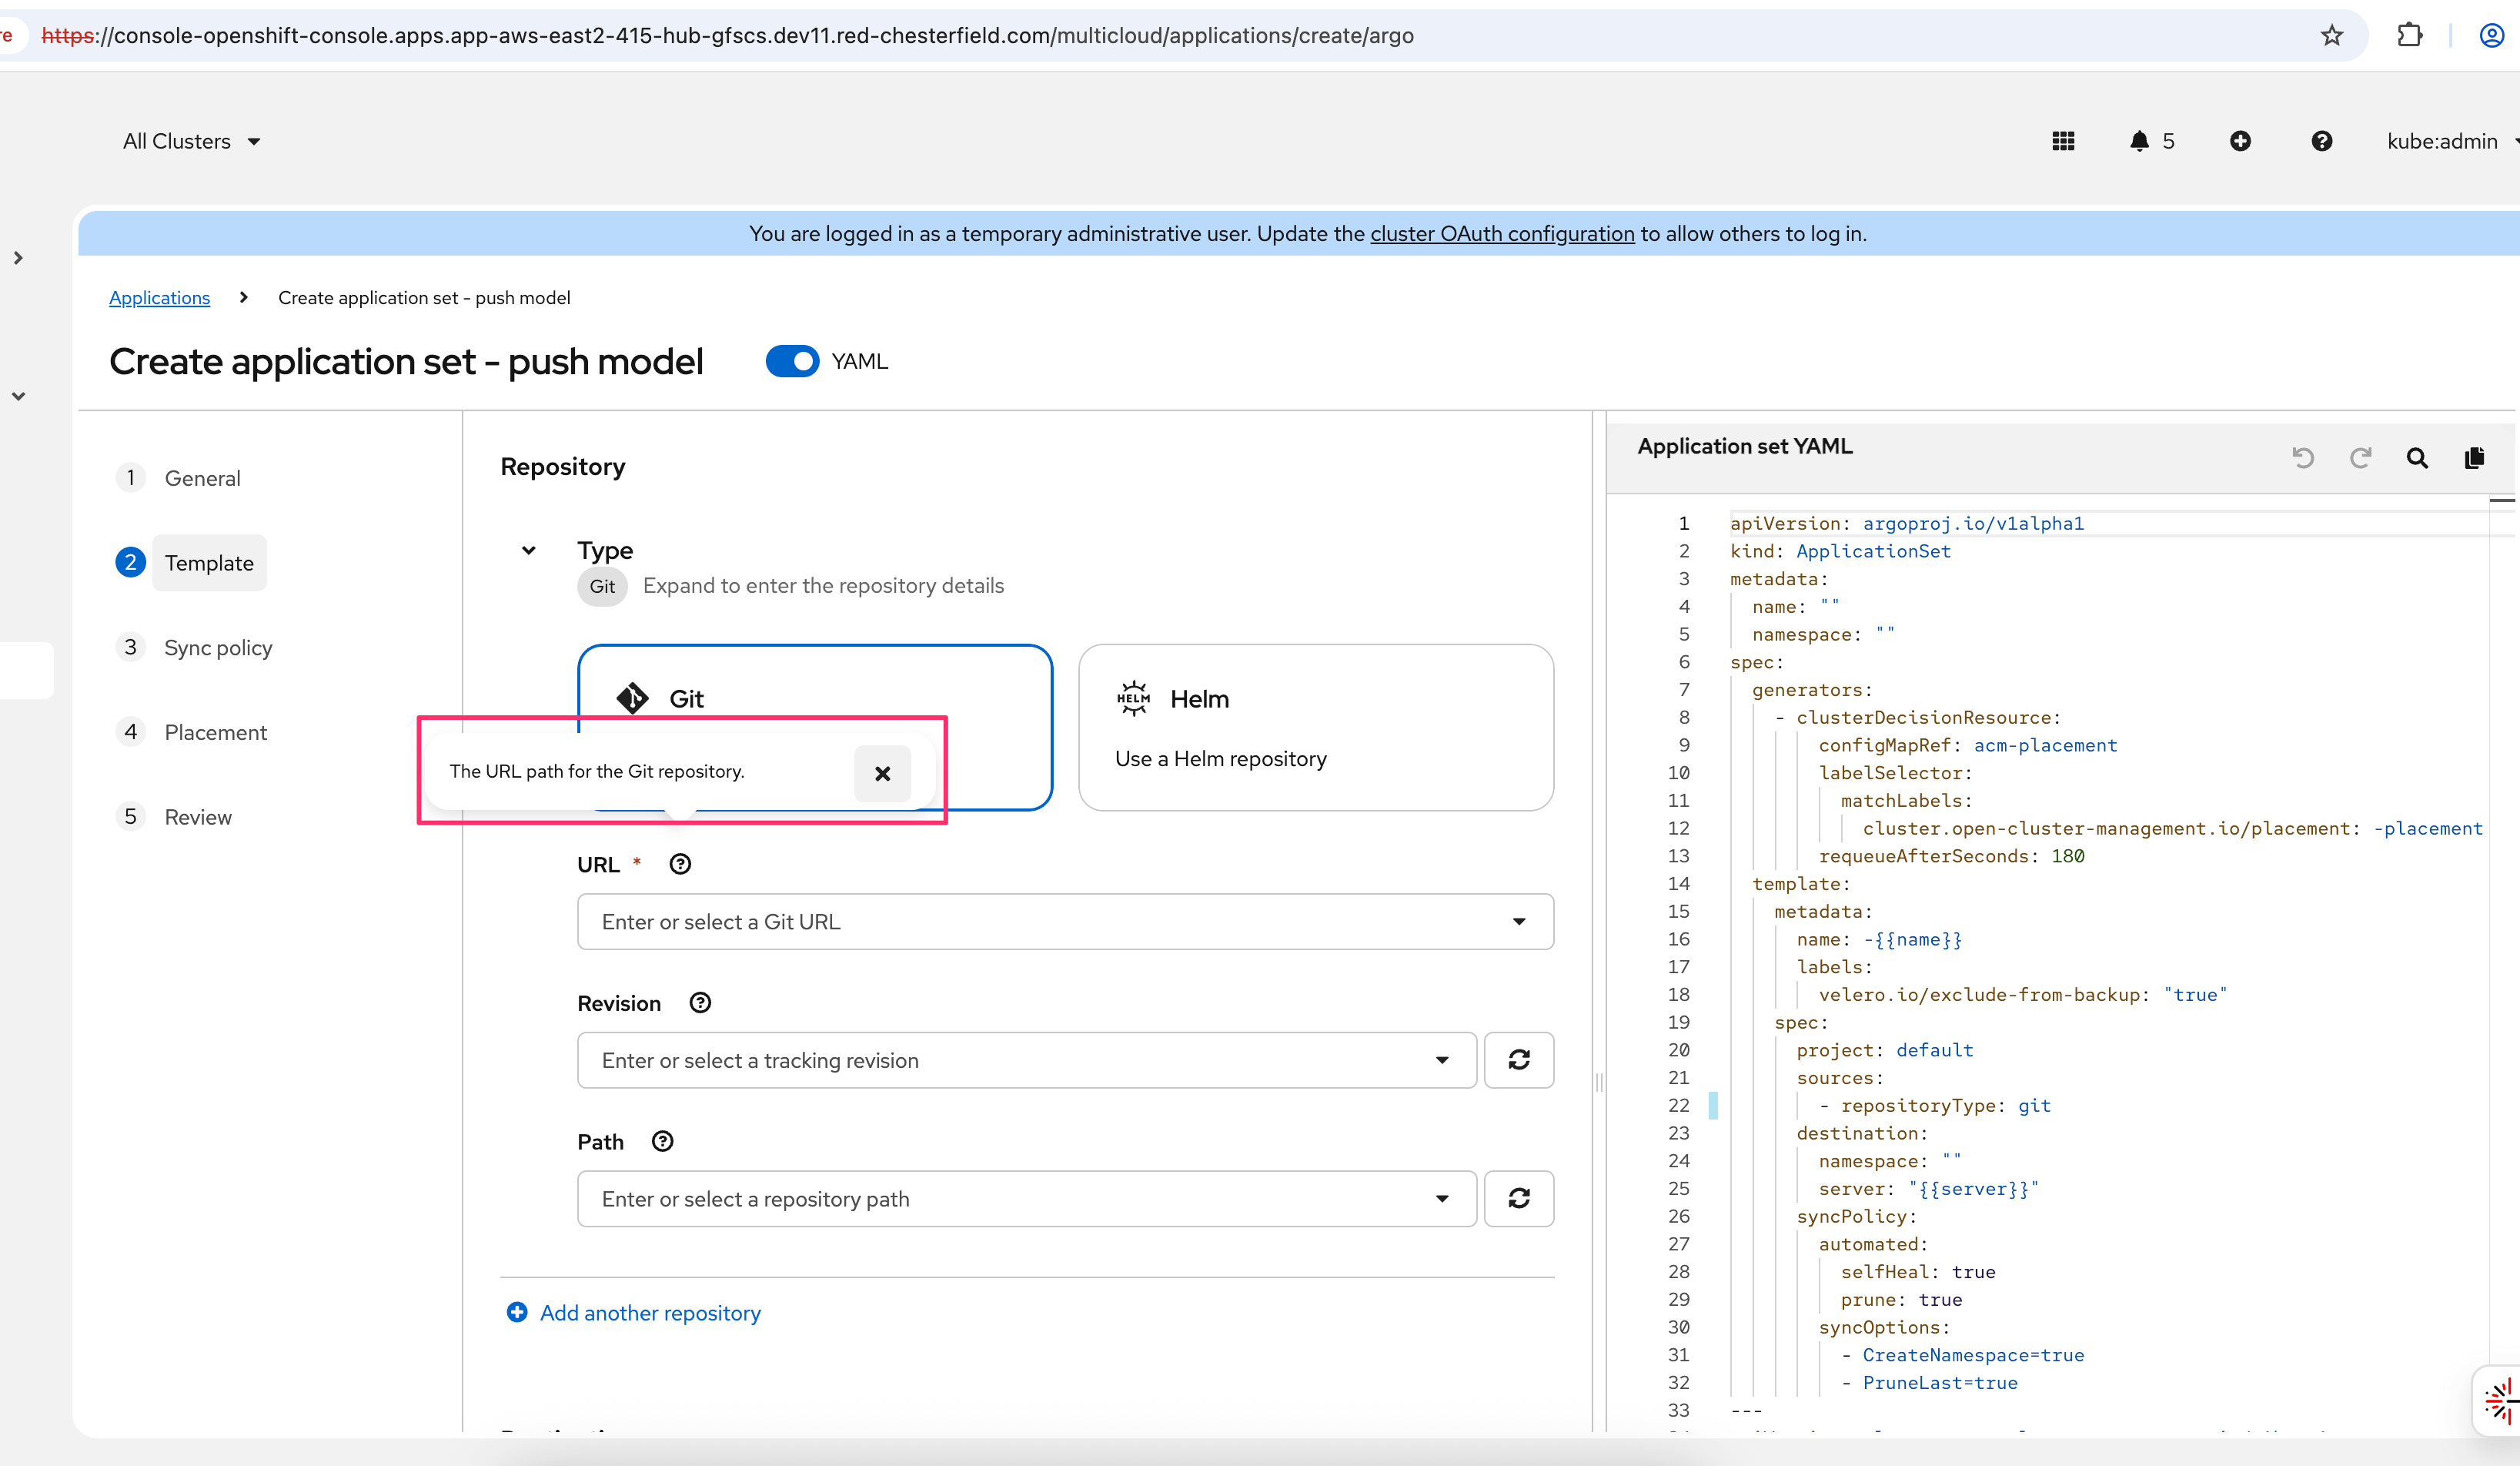Viewport: 2520px width, 1466px height.
Task: Copy YAML with the clipboard icon
Action: click(x=2474, y=458)
